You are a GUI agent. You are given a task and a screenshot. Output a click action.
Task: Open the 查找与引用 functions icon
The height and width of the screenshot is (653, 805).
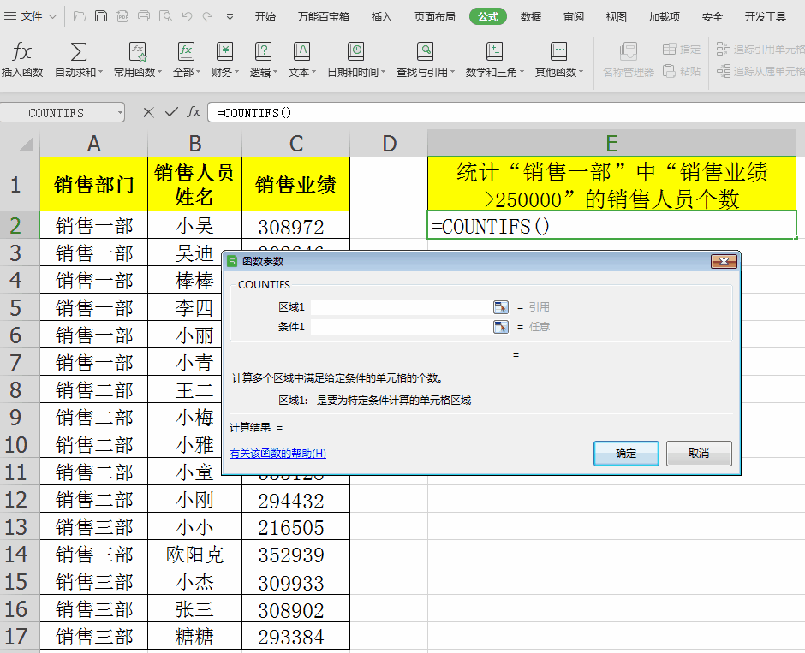click(425, 52)
